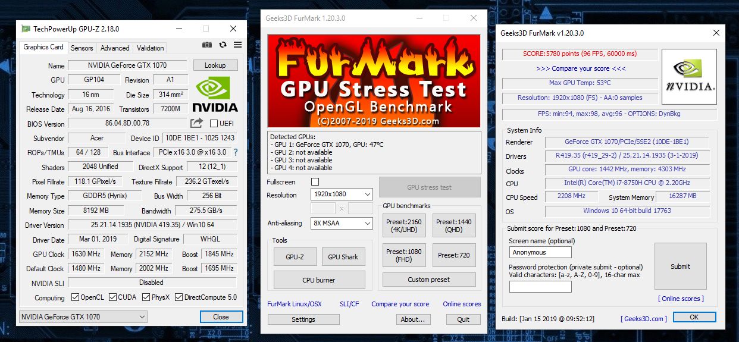The image size is (739, 342).
Task: Enable the Fullscreen checkbox in FurMark
Action: [x=315, y=181]
